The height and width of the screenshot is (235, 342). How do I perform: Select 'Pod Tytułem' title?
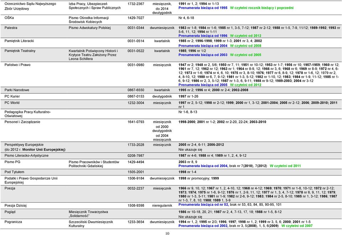[14, 172]
